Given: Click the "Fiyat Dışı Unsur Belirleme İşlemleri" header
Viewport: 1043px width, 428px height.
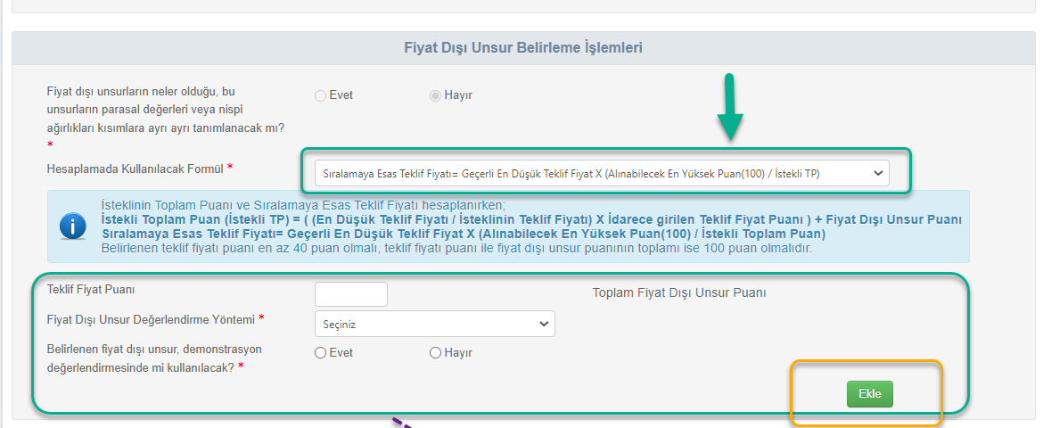Looking at the screenshot, I should tap(523, 48).
